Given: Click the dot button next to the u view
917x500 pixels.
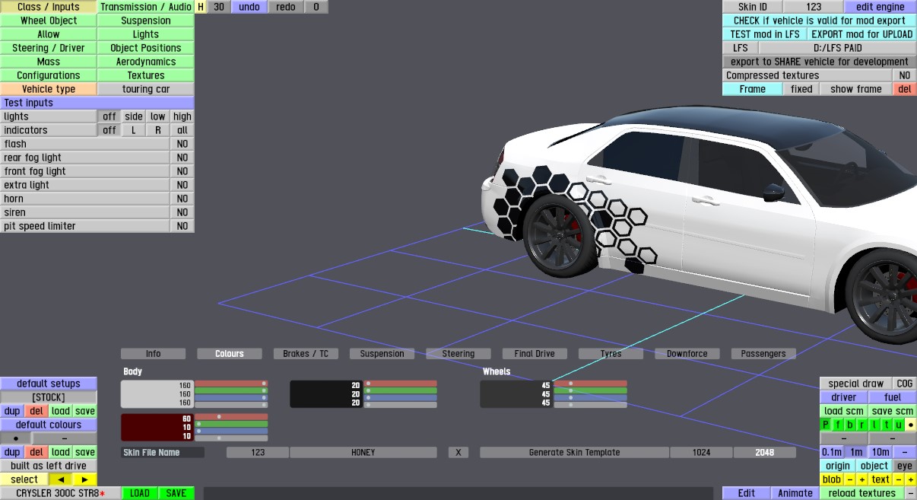Looking at the screenshot, I should pos(911,425).
